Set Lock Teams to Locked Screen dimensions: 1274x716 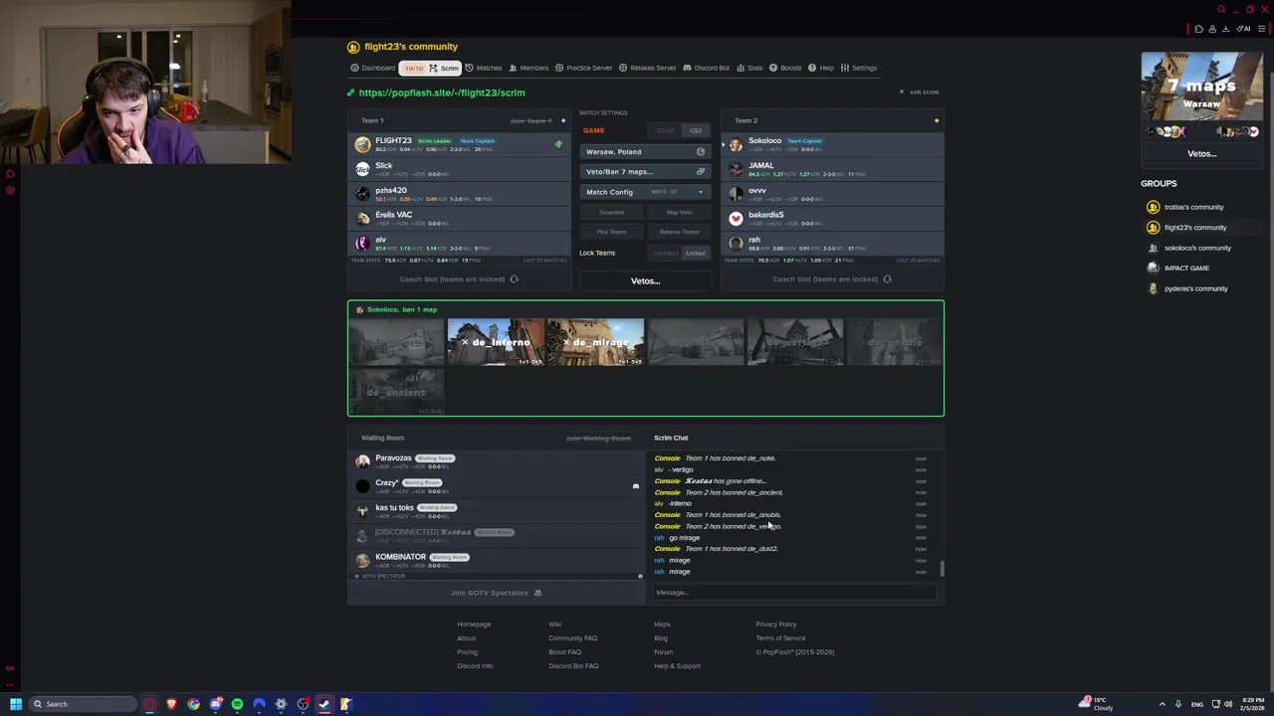tap(695, 253)
